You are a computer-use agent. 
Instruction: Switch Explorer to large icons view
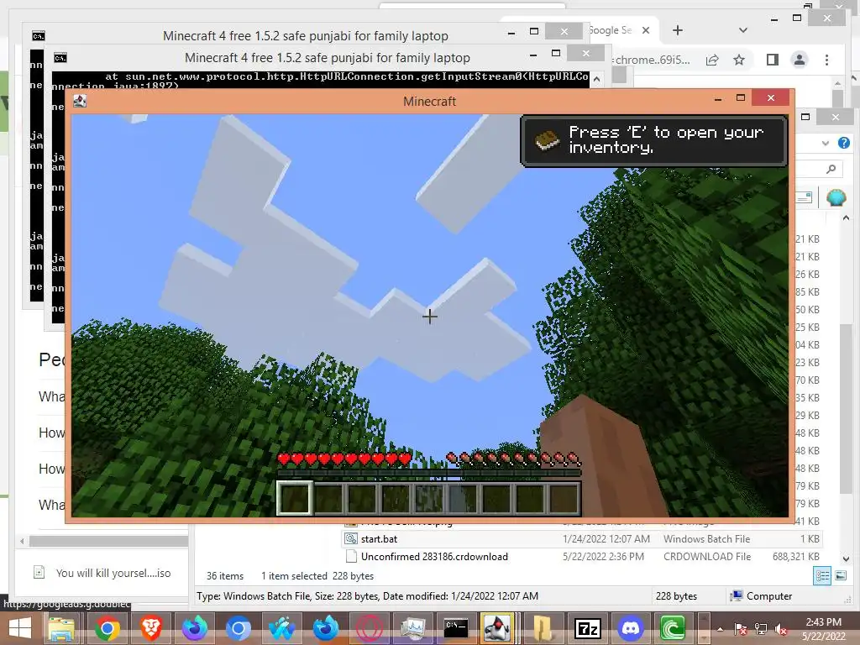click(840, 576)
